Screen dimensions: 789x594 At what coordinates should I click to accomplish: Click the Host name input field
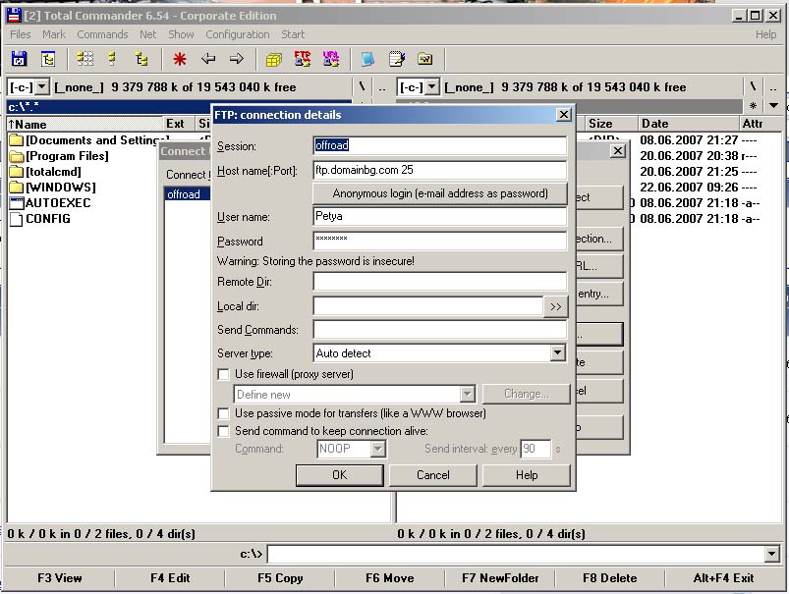click(x=439, y=169)
